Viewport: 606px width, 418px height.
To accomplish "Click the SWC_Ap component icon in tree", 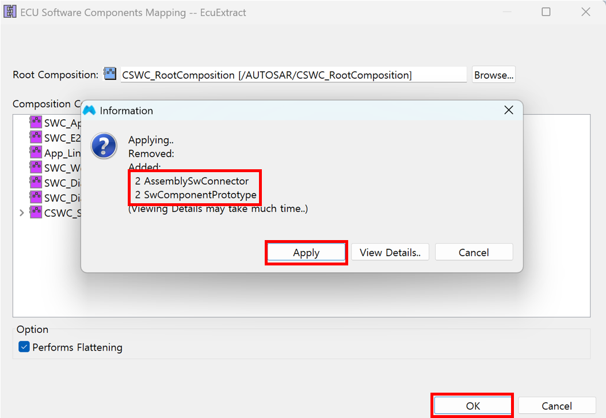I will [x=36, y=122].
